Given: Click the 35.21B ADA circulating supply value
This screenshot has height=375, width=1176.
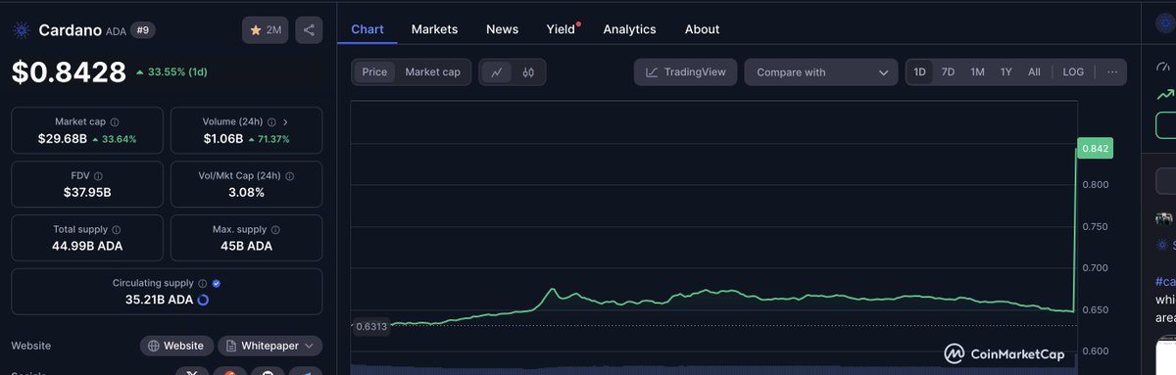Looking at the screenshot, I should 158,300.
